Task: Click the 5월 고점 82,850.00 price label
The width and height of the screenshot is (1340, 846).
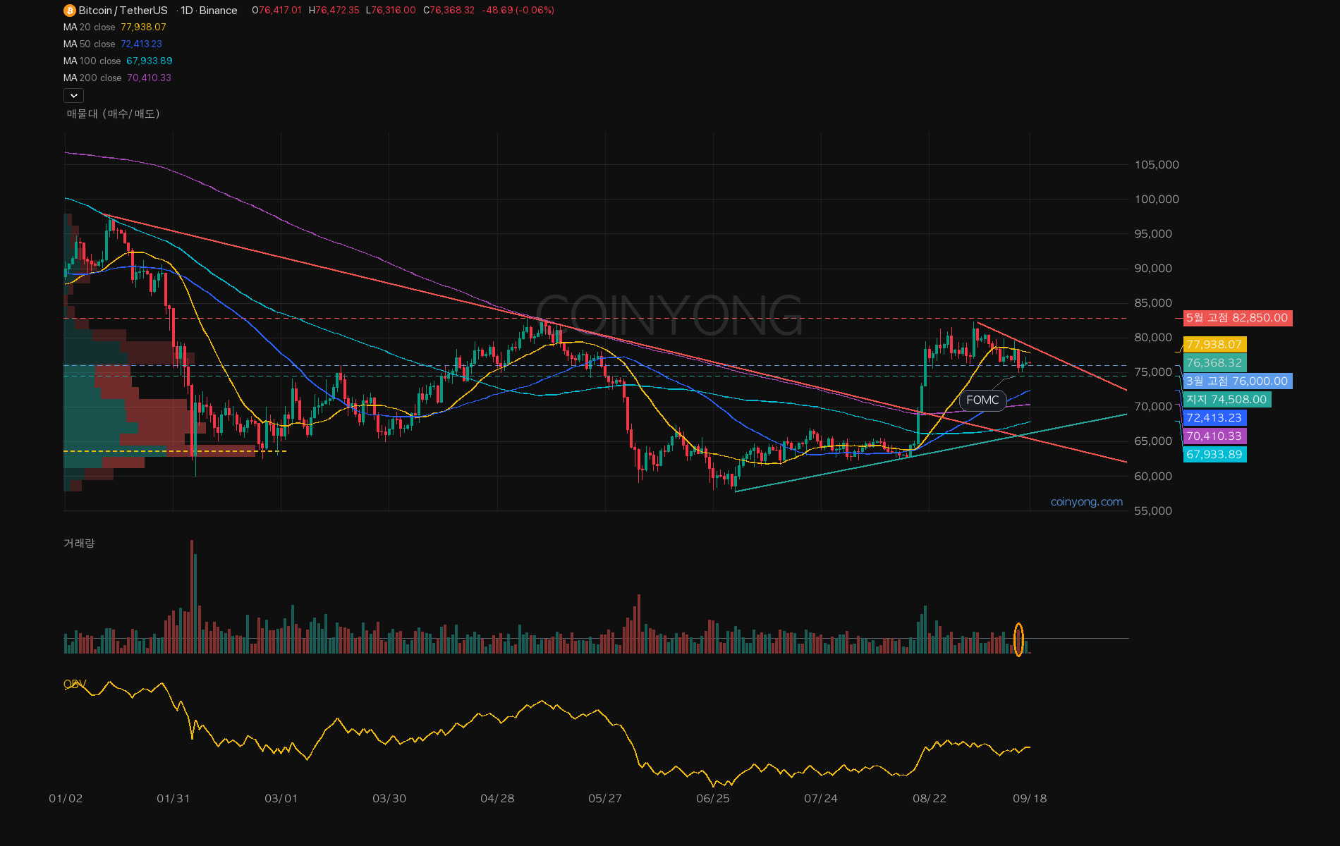Action: pos(1237,318)
